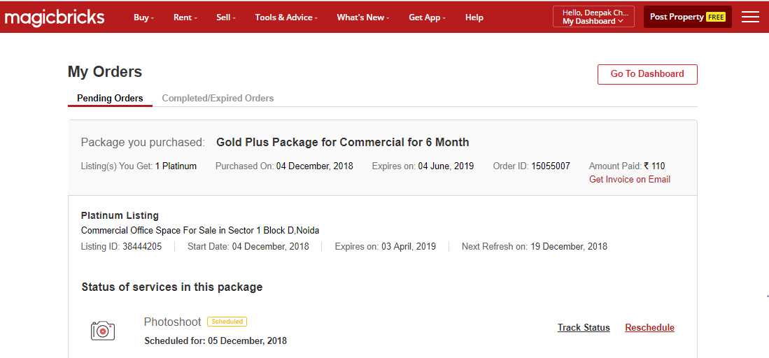Click the Post Property FREE button

tap(687, 17)
